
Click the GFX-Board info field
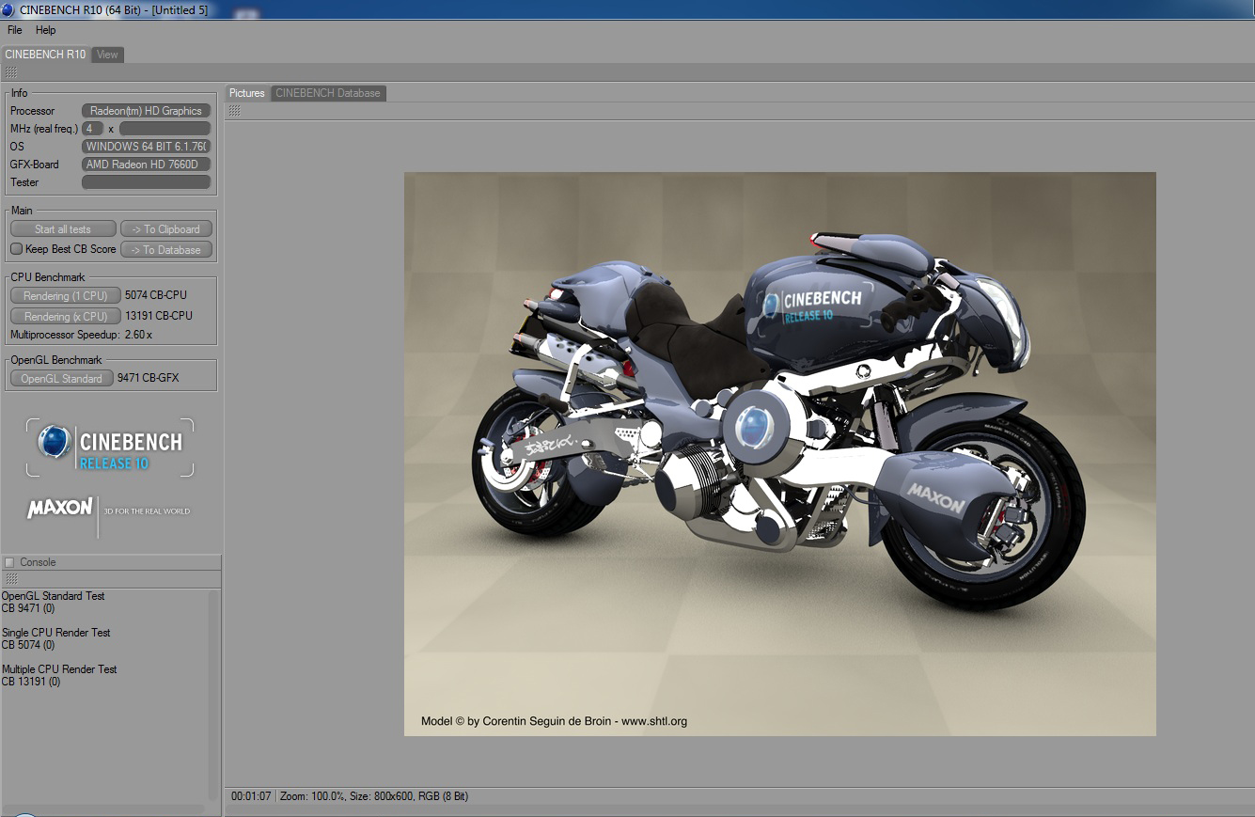coord(146,165)
